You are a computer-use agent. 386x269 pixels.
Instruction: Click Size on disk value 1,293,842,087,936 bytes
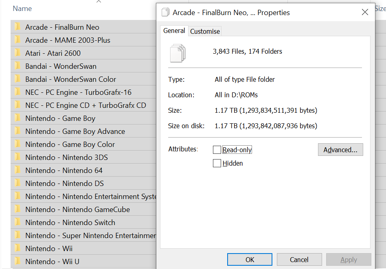coord(266,126)
